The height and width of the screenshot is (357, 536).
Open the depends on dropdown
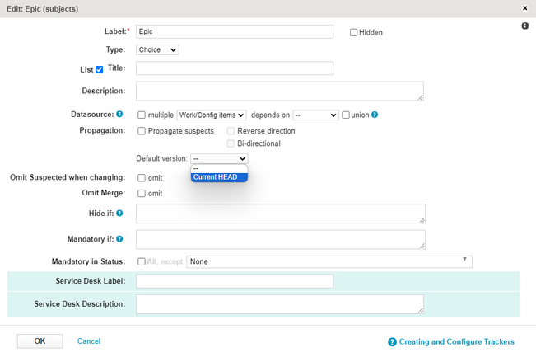click(315, 115)
